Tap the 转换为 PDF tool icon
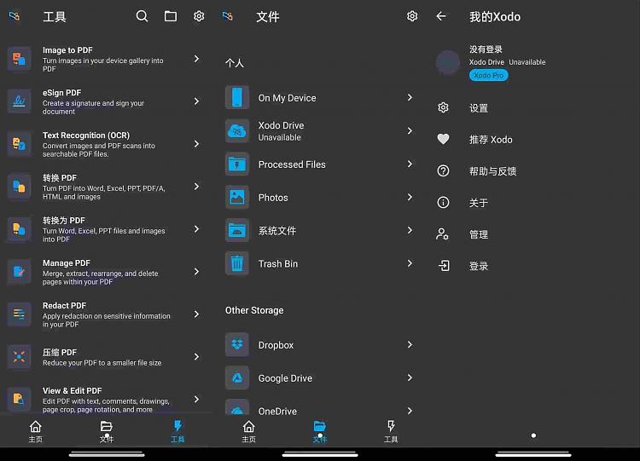The image size is (640, 461). click(19, 229)
